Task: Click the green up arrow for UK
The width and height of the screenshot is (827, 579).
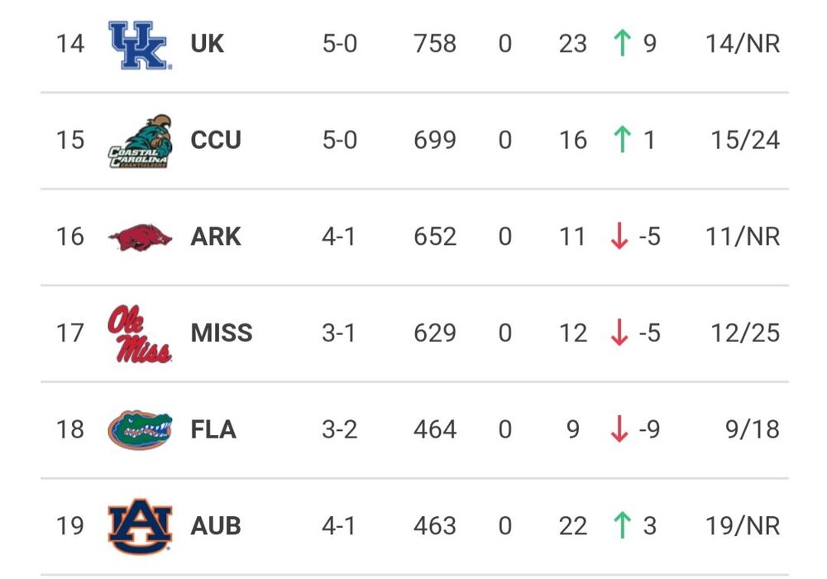Action: [621, 44]
